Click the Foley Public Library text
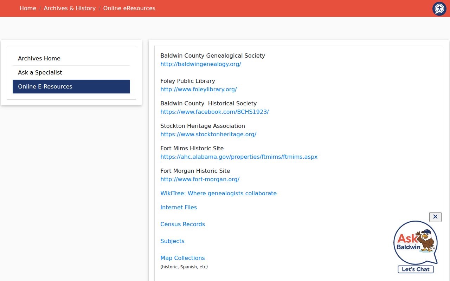This screenshot has width=450, height=281. tap(188, 81)
